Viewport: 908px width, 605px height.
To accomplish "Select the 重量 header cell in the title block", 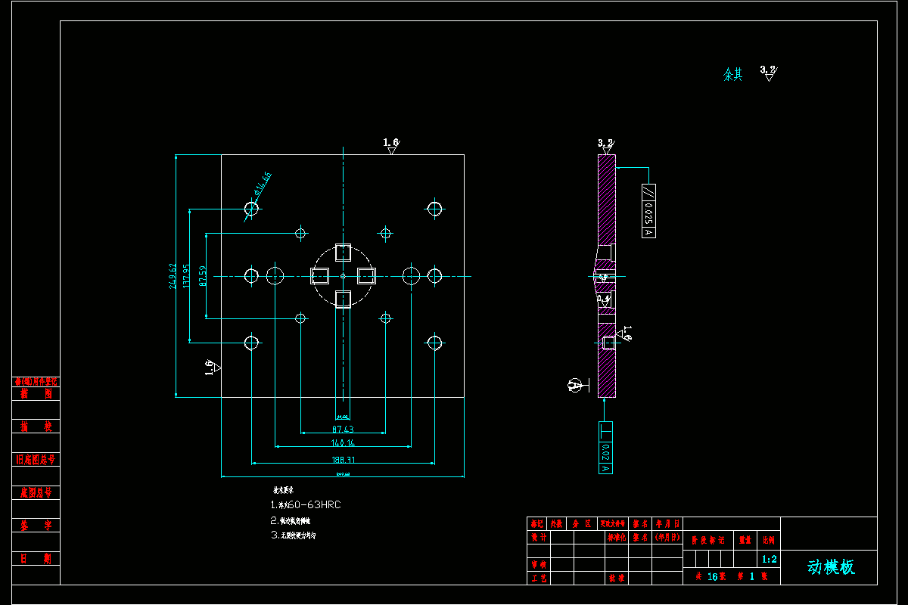I will click(x=745, y=540).
